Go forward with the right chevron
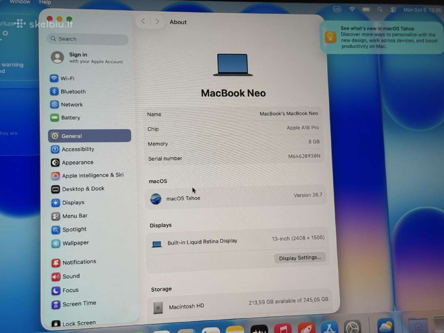The image size is (444, 333). point(157,21)
